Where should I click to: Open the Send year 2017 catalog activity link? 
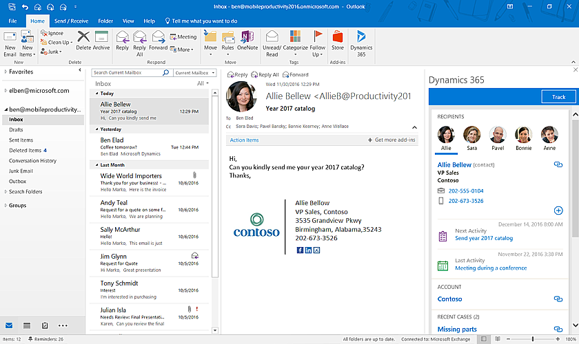[484, 238]
